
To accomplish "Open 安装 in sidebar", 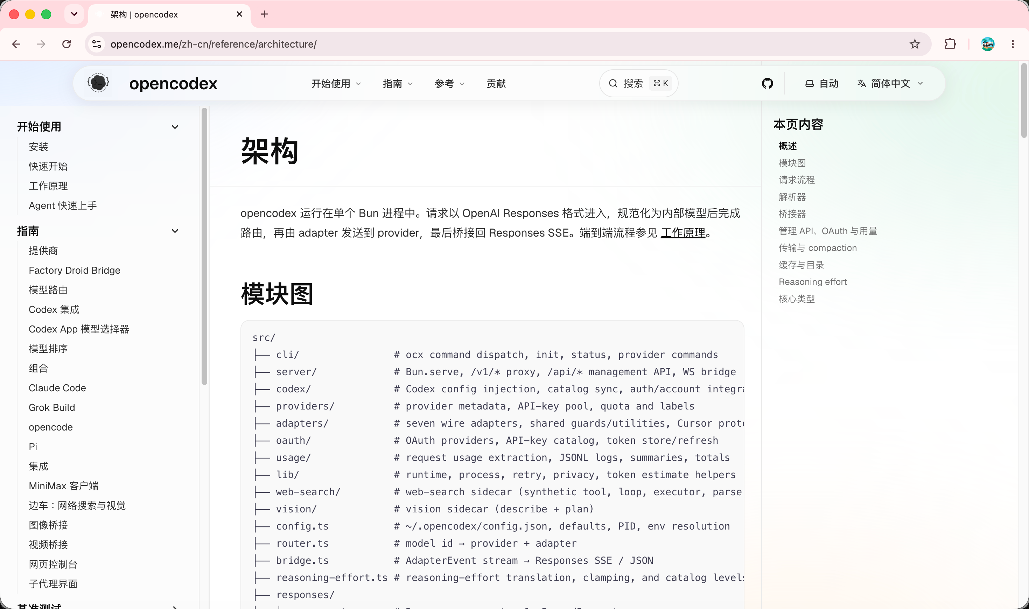I will [38, 147].
